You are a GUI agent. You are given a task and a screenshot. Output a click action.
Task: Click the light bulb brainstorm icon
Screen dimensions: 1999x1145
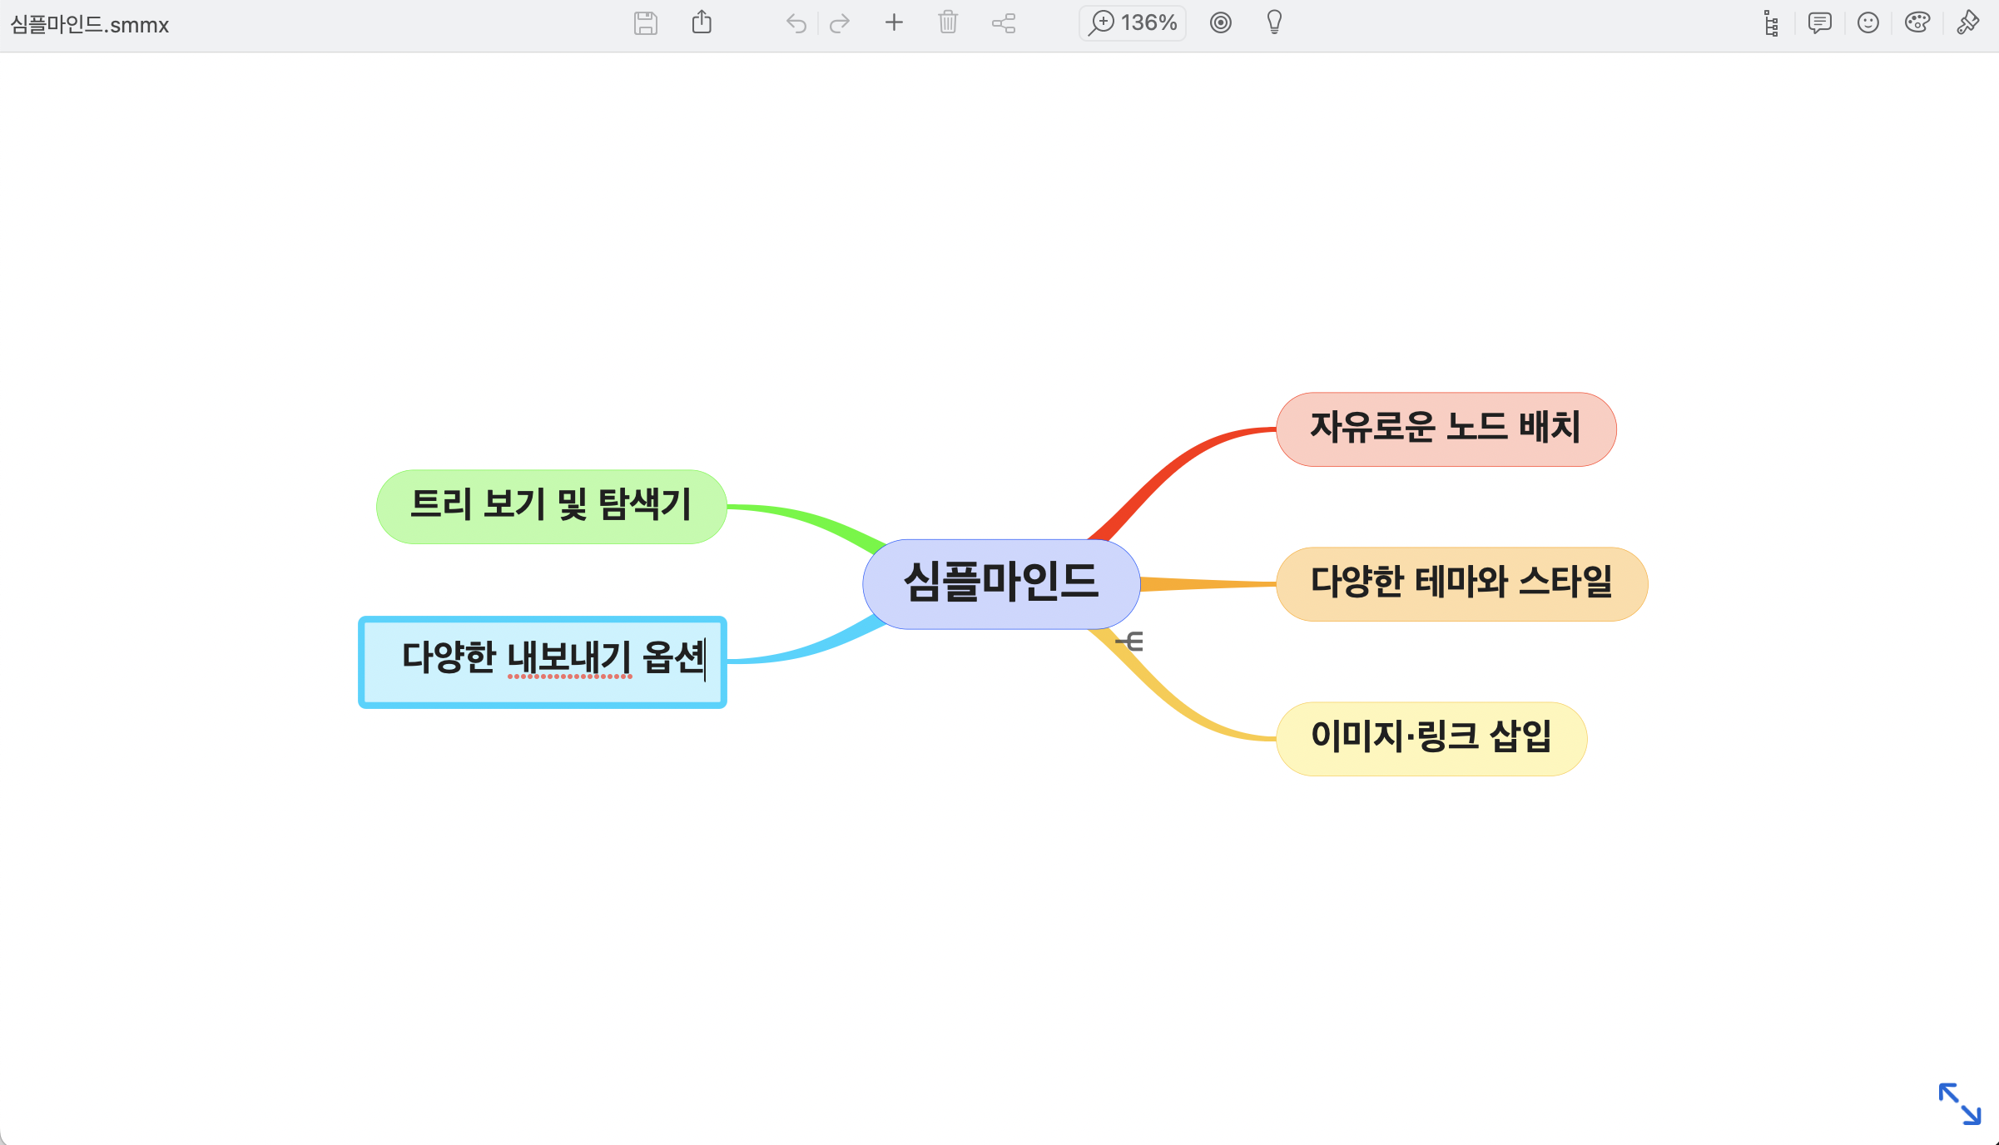click(1274, 22)
